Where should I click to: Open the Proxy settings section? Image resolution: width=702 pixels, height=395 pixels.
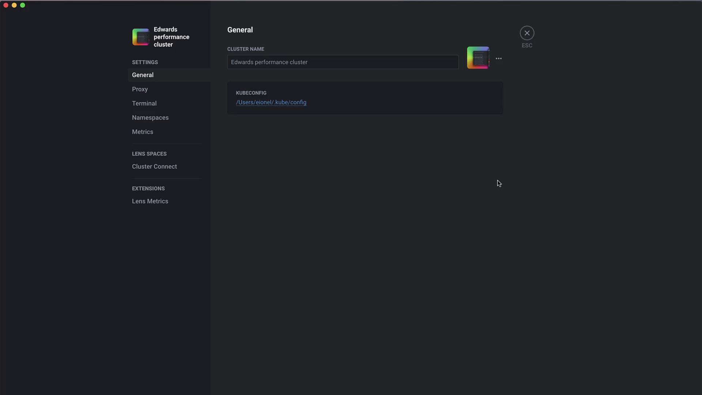point(140,89)
